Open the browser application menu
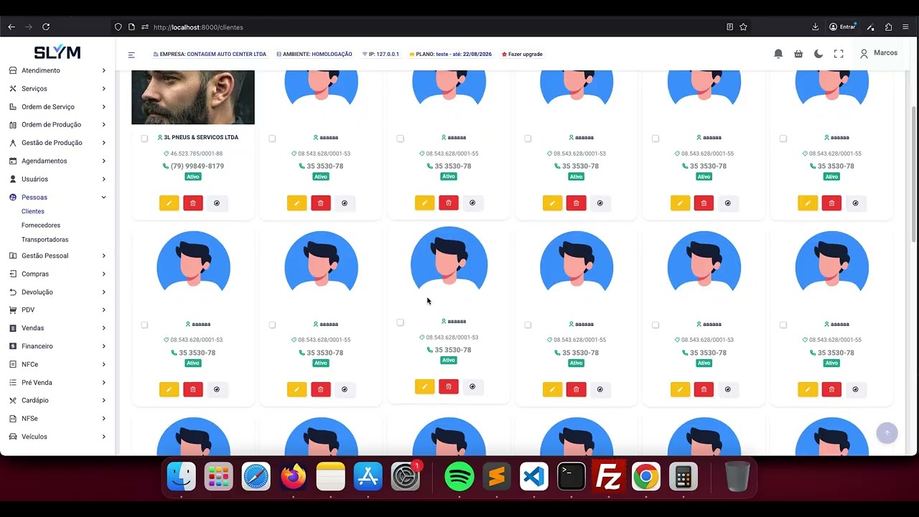The height and width of the screenshot is (517, 919). tap(905, 27)
